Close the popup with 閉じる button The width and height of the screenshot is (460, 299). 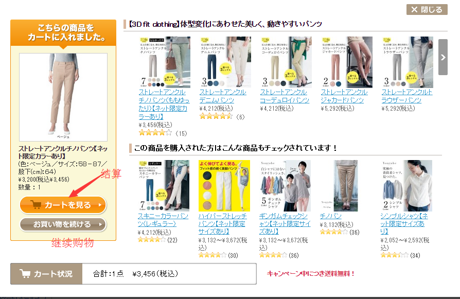click(x=427, y=10)
